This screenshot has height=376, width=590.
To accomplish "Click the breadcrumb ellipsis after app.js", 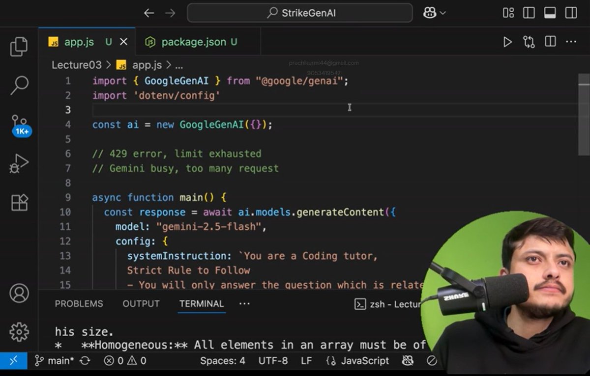I will (x=179, y=66).
